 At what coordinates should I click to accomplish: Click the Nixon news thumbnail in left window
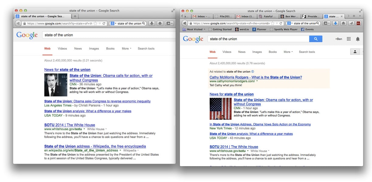point(56,85)
